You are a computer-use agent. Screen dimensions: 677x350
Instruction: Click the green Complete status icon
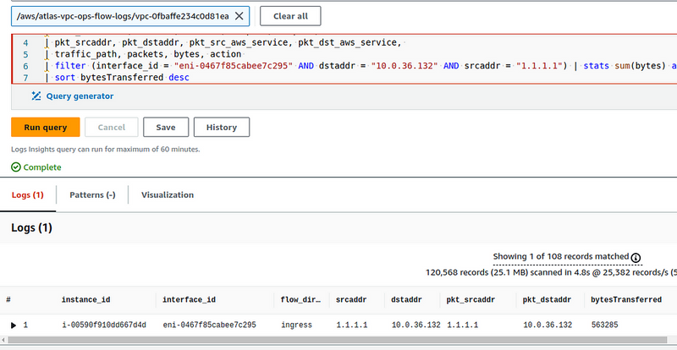pyautogui.click(x=16, y=167)
